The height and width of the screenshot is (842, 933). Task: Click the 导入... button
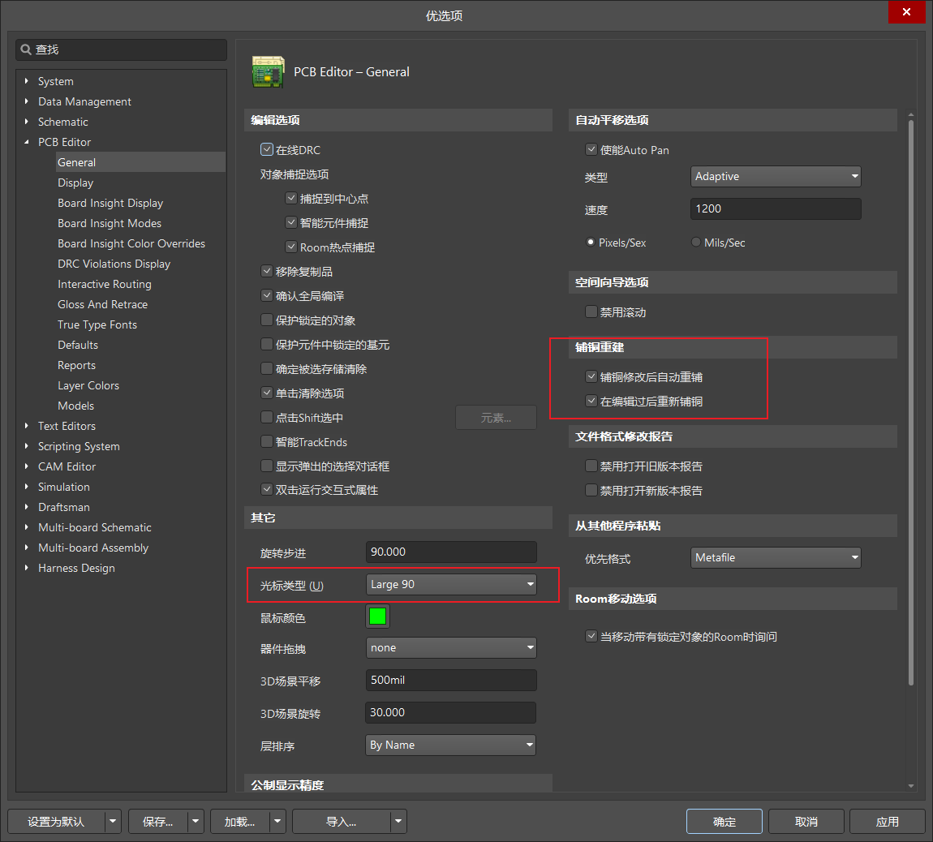(342, 821)
